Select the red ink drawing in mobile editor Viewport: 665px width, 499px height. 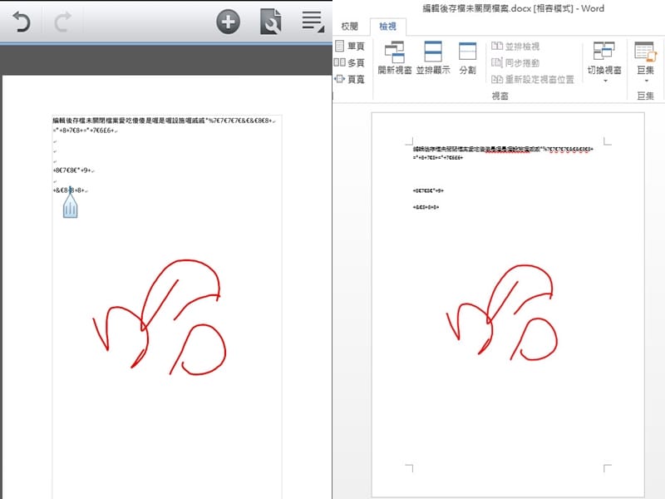160,318
